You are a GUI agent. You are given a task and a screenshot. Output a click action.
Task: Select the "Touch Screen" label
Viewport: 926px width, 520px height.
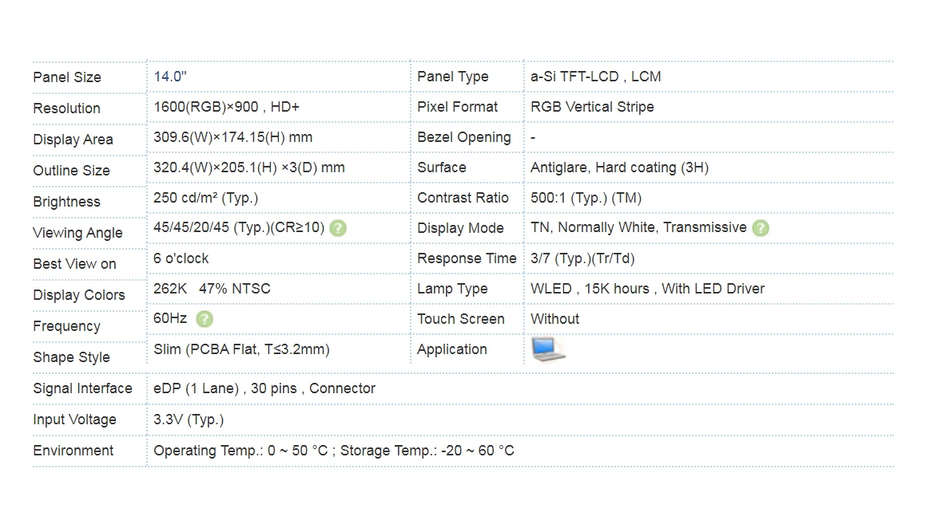pyautogui.click(x=461, y=319)
